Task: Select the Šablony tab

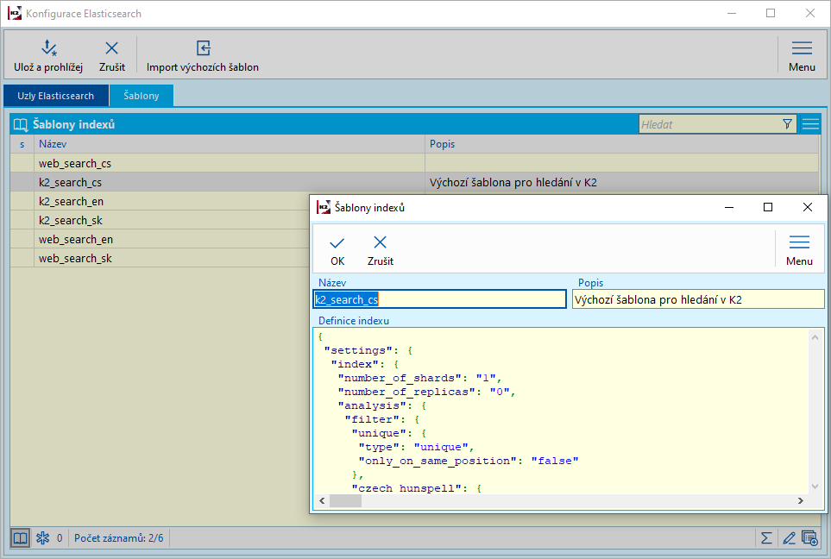Action: coord(141,96)
